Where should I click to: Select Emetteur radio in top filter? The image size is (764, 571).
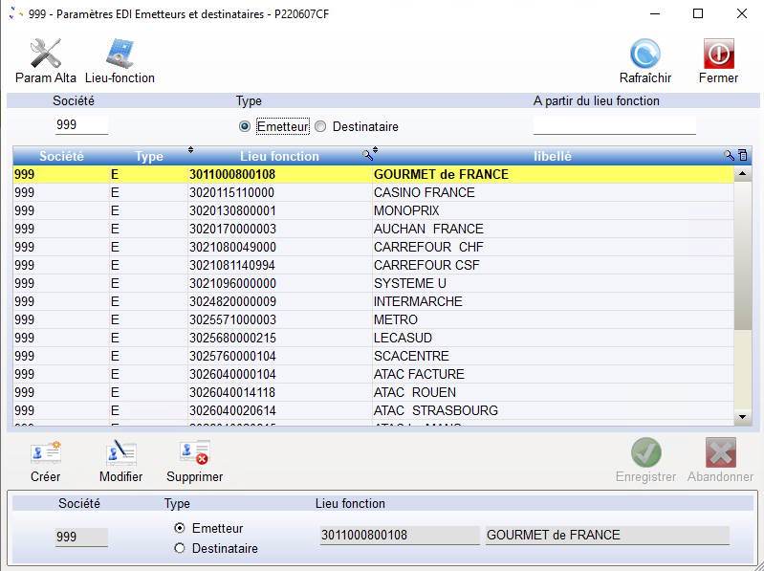coord(245,126)
